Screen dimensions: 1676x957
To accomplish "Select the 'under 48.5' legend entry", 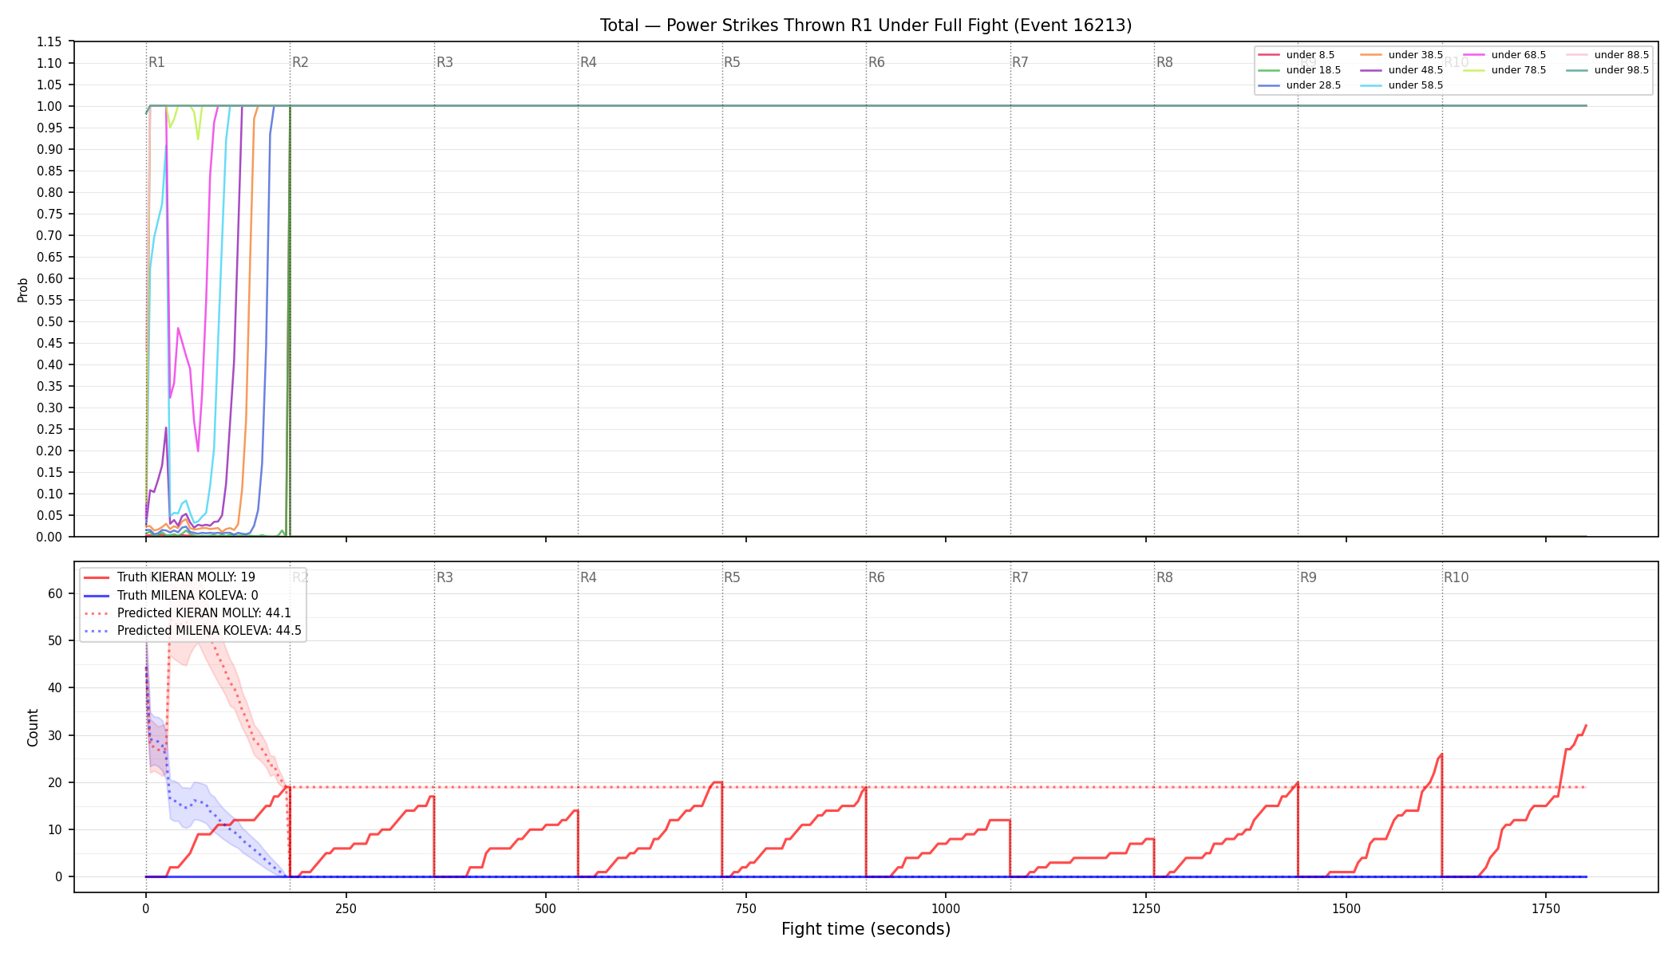I will (x=1402, y=70).
